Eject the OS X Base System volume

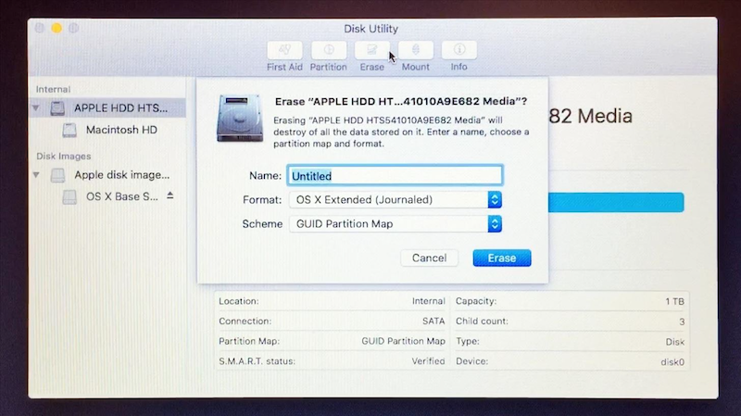[x=170, y=196]
